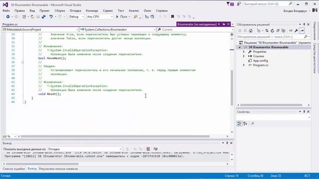This screenshot has width=319, height=179.
Task: Click the bookmark toolbar icon
Action: [x=172, y=16]
